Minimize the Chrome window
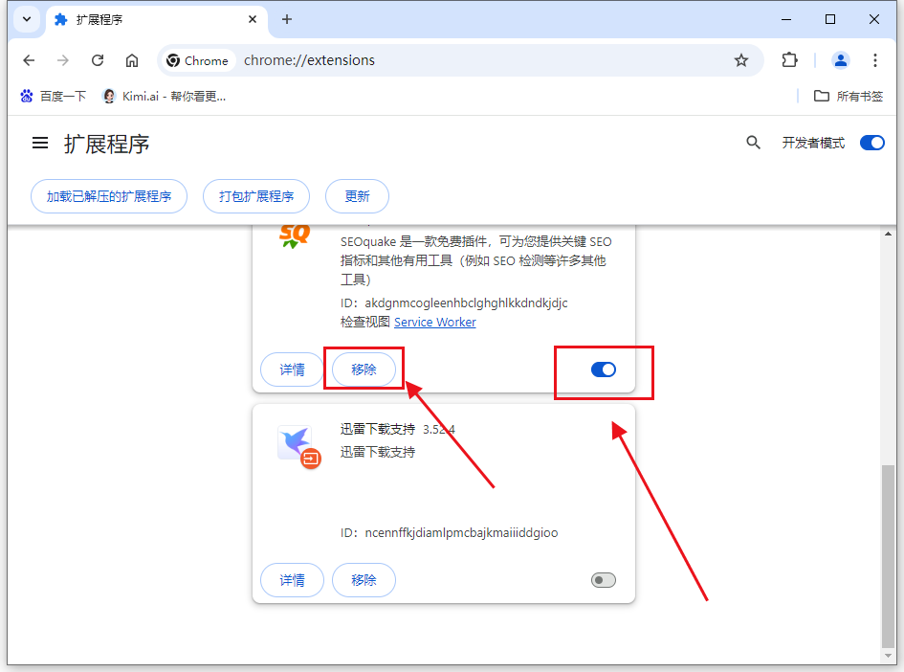 pos(785,19)
